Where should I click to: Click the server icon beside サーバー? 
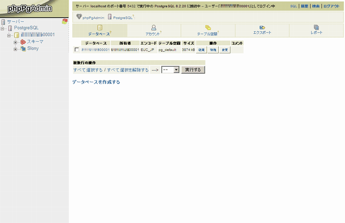3,22
